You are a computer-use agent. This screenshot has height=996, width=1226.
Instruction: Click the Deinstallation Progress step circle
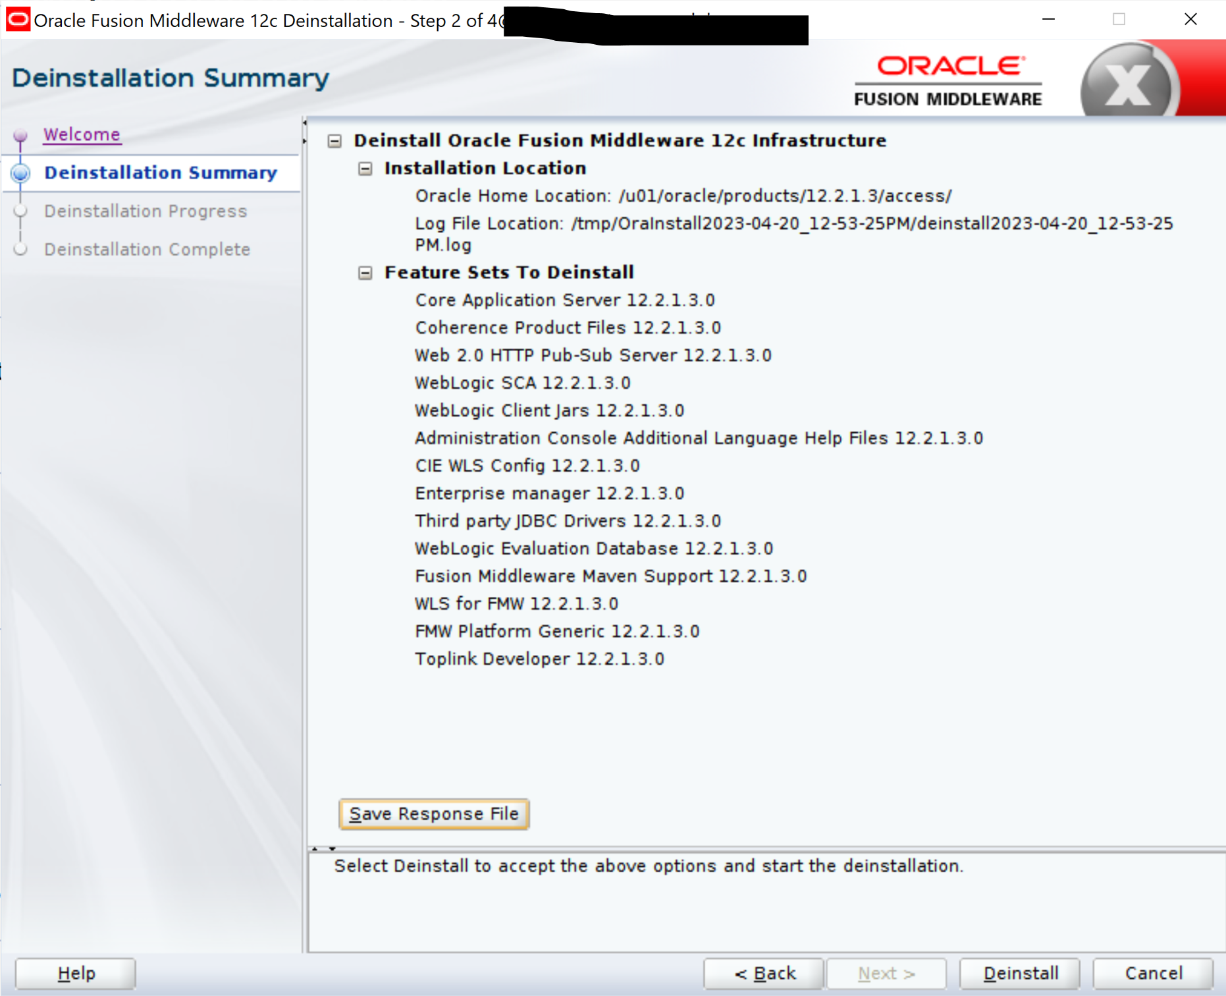[20, 211]
